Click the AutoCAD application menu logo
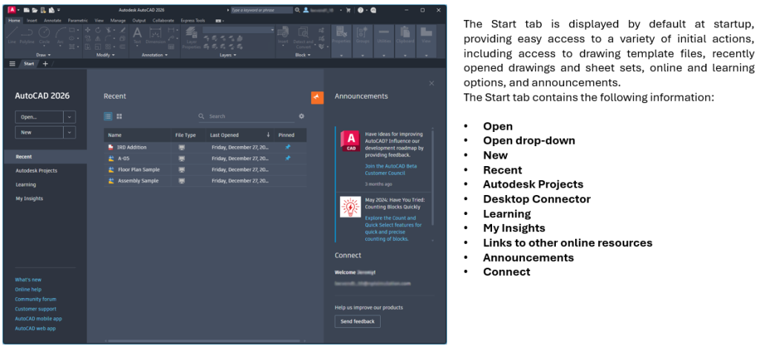 13,10
